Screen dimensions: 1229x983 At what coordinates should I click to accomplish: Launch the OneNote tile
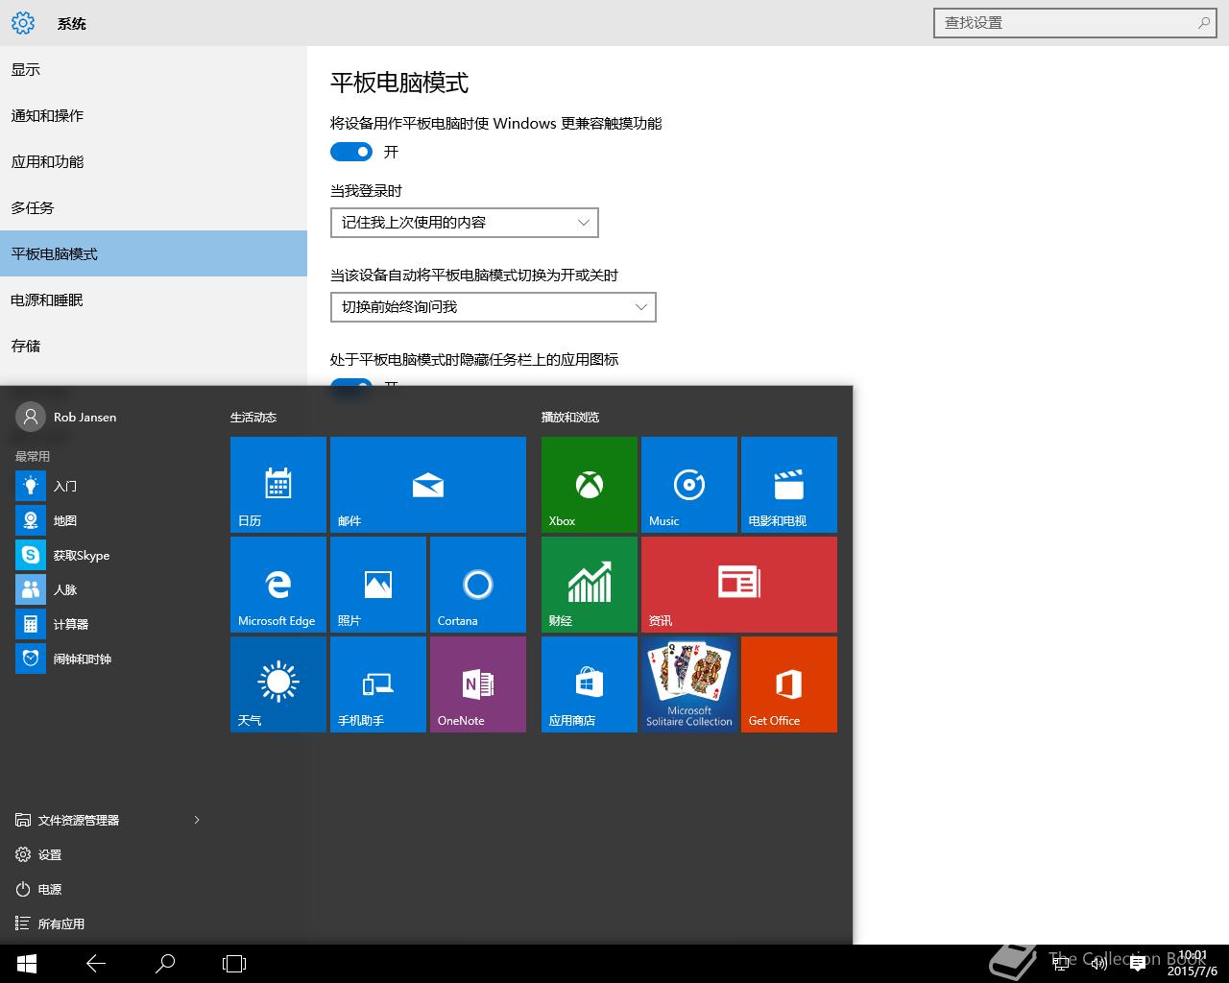coord(478,684)
